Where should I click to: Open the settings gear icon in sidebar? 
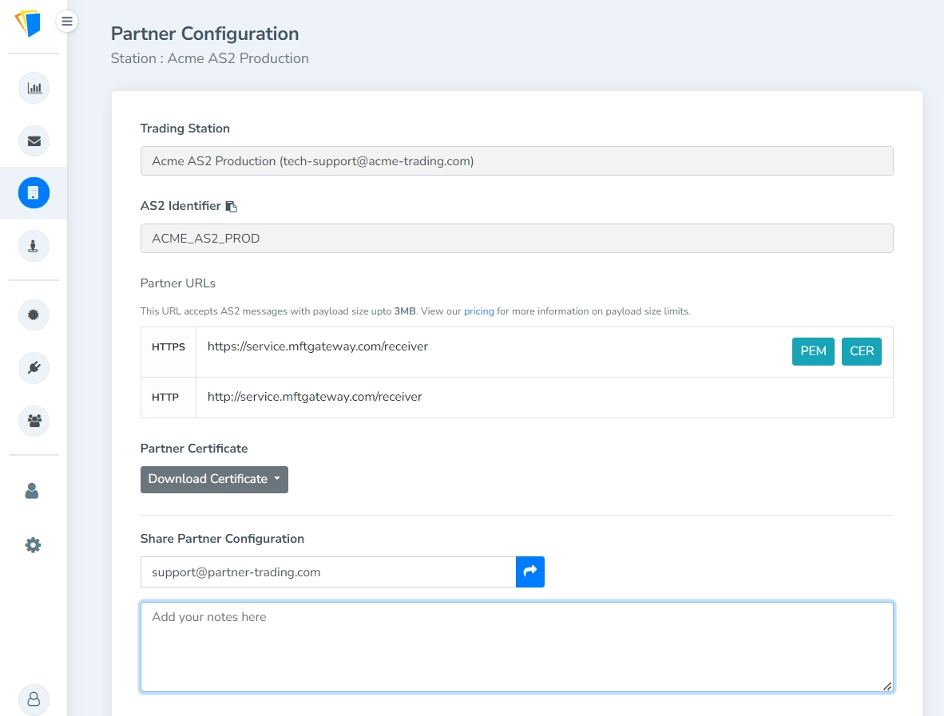(x=32, y=544)
